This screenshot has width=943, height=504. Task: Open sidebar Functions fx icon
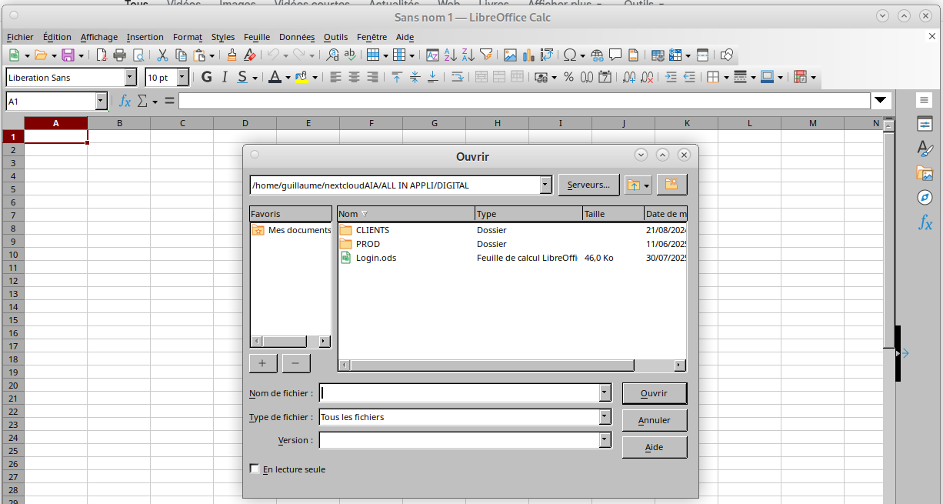925,223
